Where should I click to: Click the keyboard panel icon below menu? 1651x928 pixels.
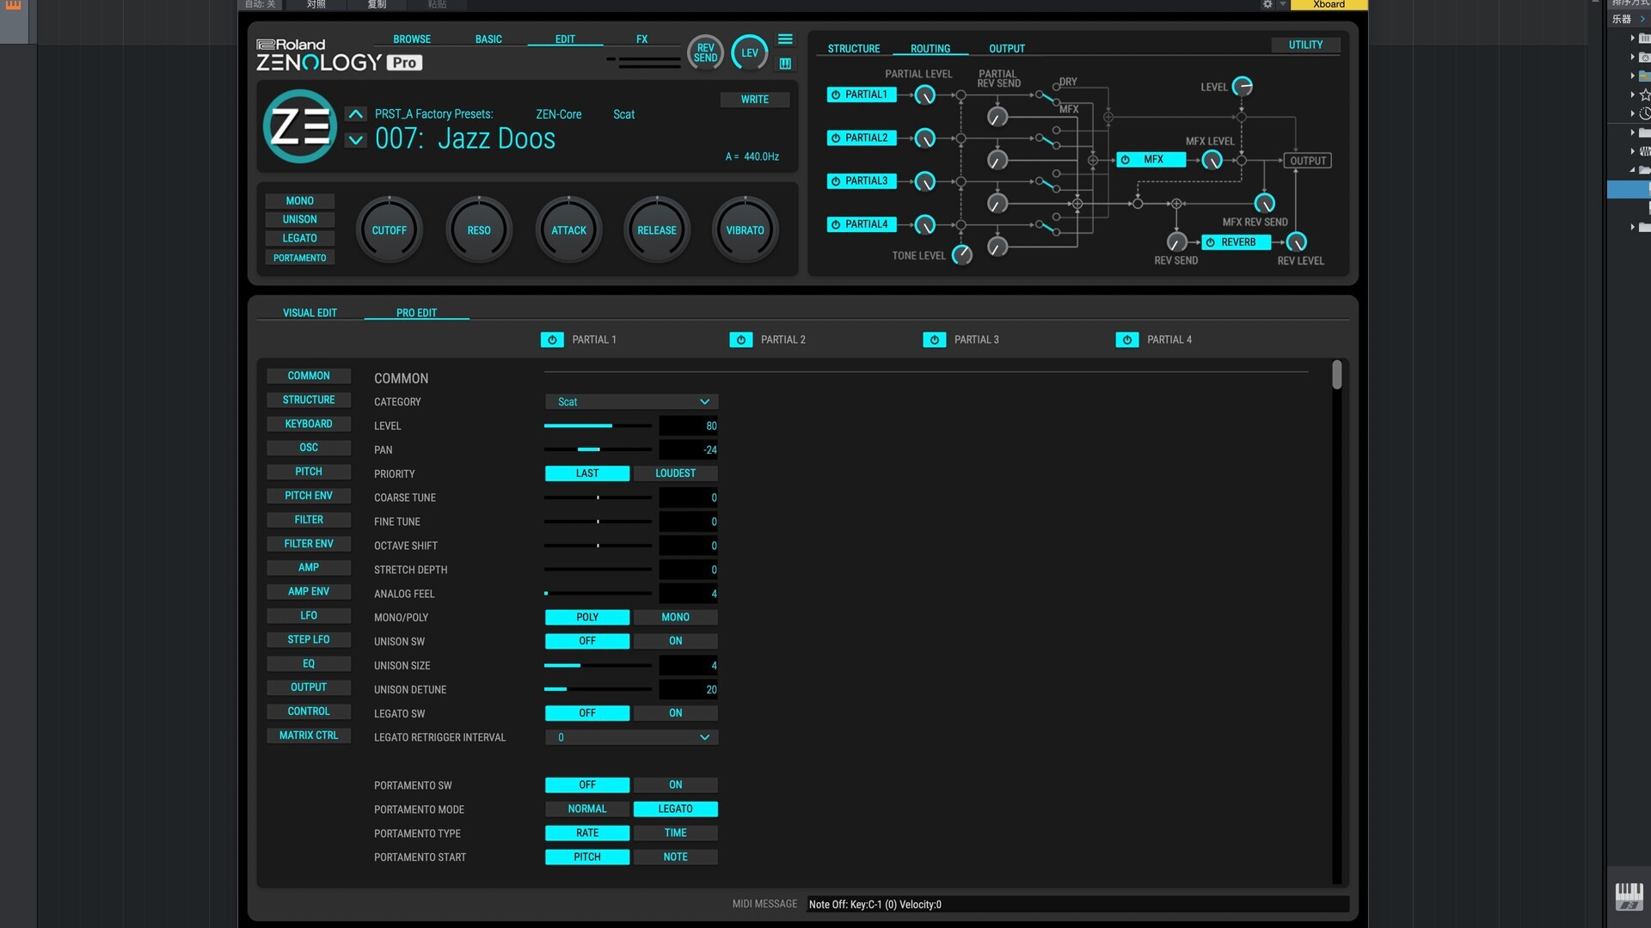pyautogui.click(x=785, y=64)
